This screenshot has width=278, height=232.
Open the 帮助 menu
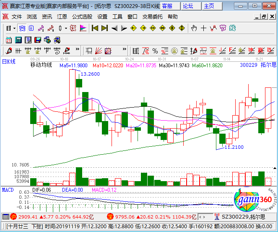(x=173, y=17)
